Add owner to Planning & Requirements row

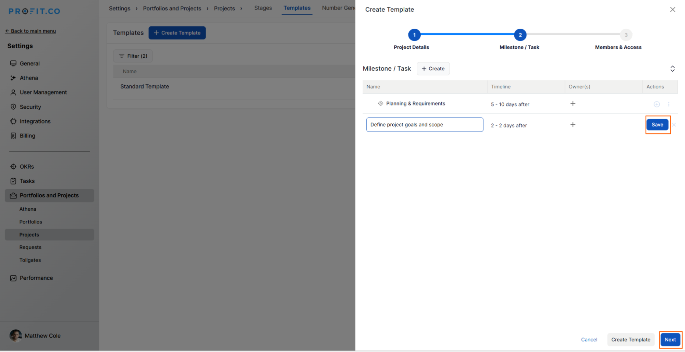point(573,104)
